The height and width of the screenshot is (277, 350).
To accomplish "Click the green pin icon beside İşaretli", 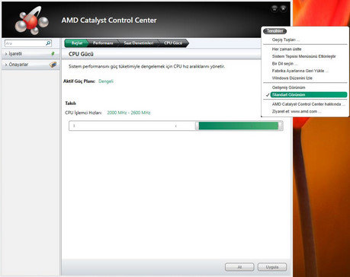I will click(x=53, y=54).
